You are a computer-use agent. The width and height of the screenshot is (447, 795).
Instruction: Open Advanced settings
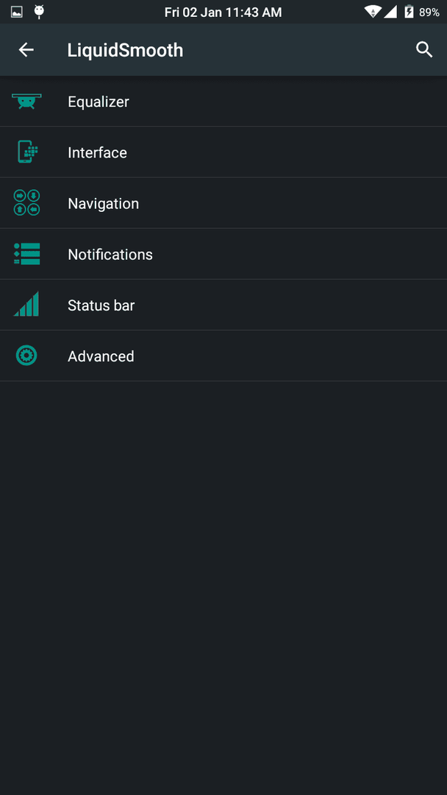223,356
